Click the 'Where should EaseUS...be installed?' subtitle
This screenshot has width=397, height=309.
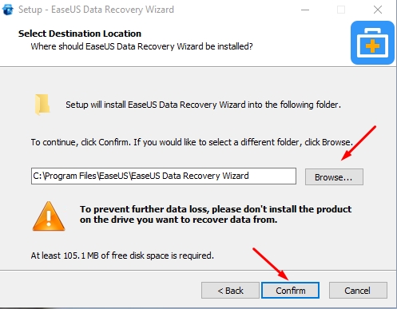(x=141, y=46)
